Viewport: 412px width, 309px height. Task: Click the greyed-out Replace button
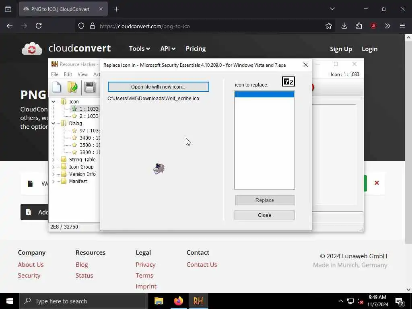click(x=265, y=200)
